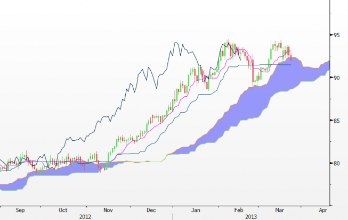Screen dimensions: 348x220
Task: Click the Dec month label
Action: (151, 210)
